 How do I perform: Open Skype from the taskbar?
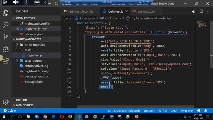click(x=37, y=117)
